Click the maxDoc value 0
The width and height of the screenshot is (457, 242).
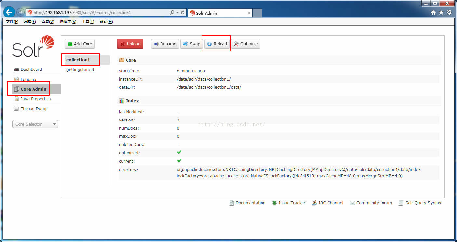(178, 136)
